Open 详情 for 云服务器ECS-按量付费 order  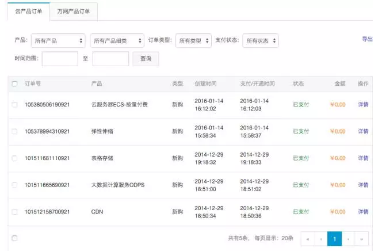363,105
